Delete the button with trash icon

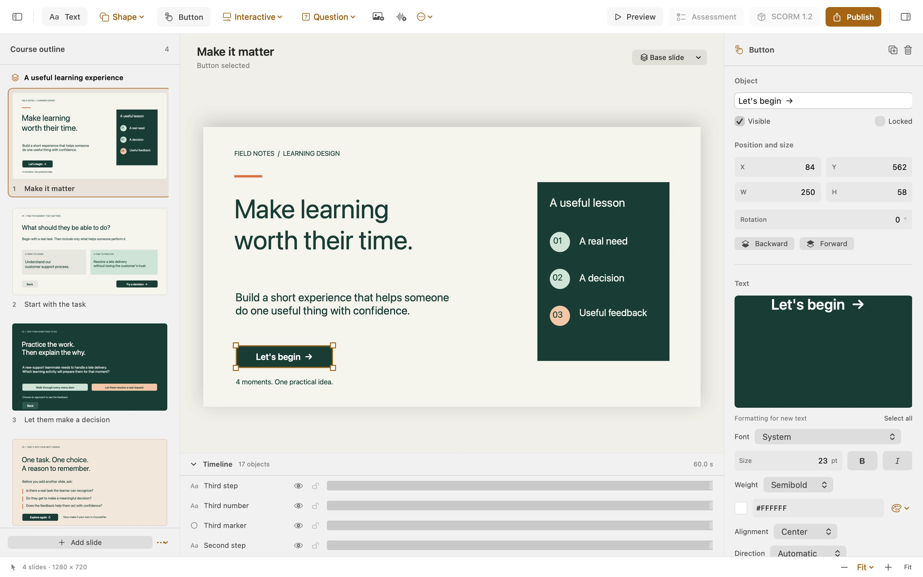click(908, 50)
